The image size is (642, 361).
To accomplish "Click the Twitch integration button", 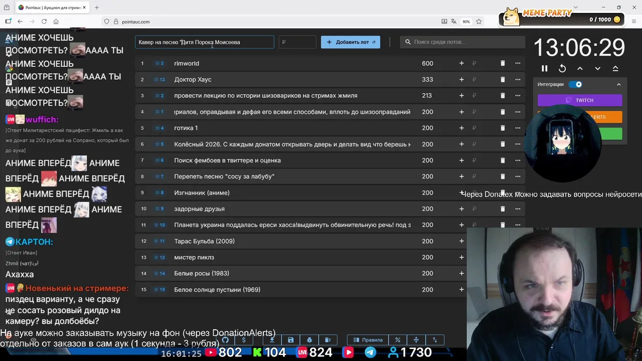I will [580, 100].
